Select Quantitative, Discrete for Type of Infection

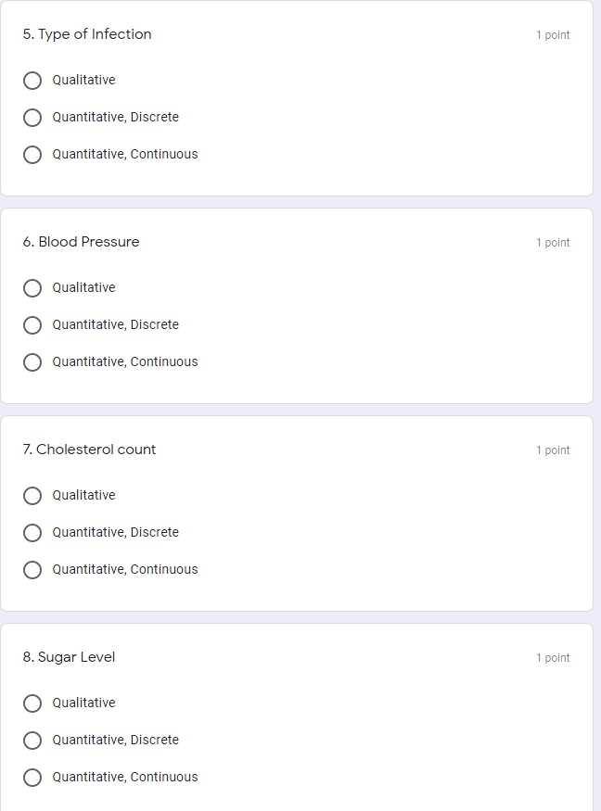pos(32,118)
